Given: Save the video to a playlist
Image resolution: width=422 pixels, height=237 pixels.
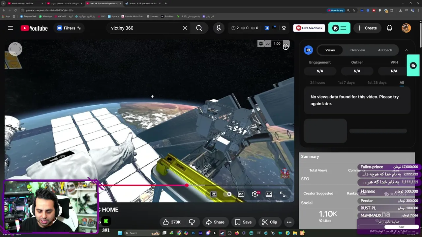Looking at the screenshot, I should [x=243, y=222].
